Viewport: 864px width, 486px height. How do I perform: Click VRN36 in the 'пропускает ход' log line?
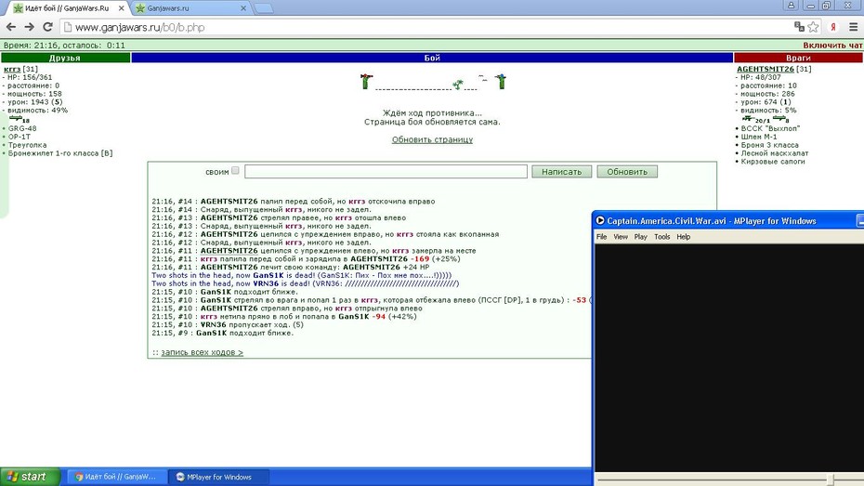[x=214, y=324]
